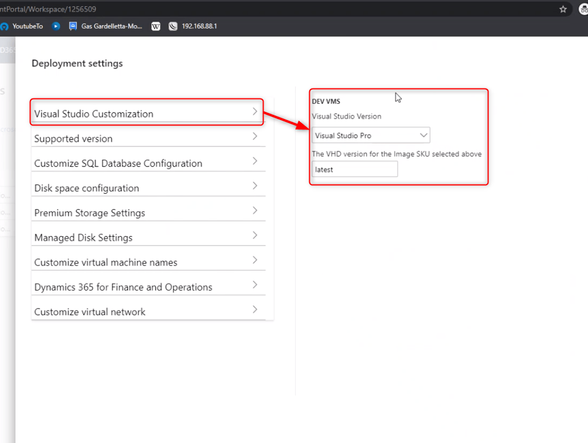
Task: Expand Managed Disk Settings via its chevron
Action: coord(255,235)
